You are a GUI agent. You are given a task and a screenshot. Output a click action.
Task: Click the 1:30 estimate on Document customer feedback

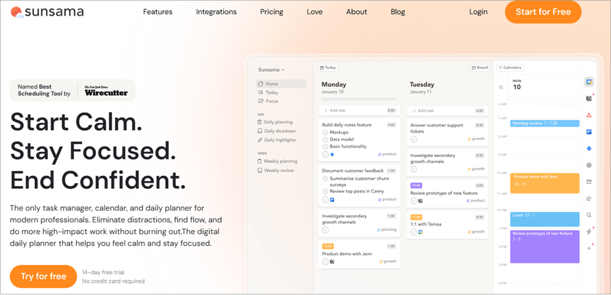(391, 170)
